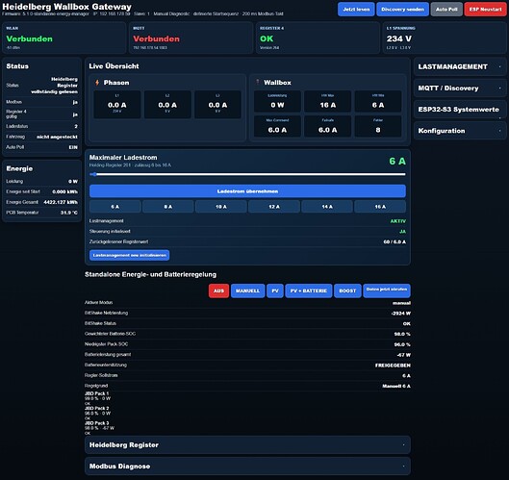Viewport: 509px width, 480px height.
Task: Expand the Heidelberg Register section
Action: coord(247,445)
